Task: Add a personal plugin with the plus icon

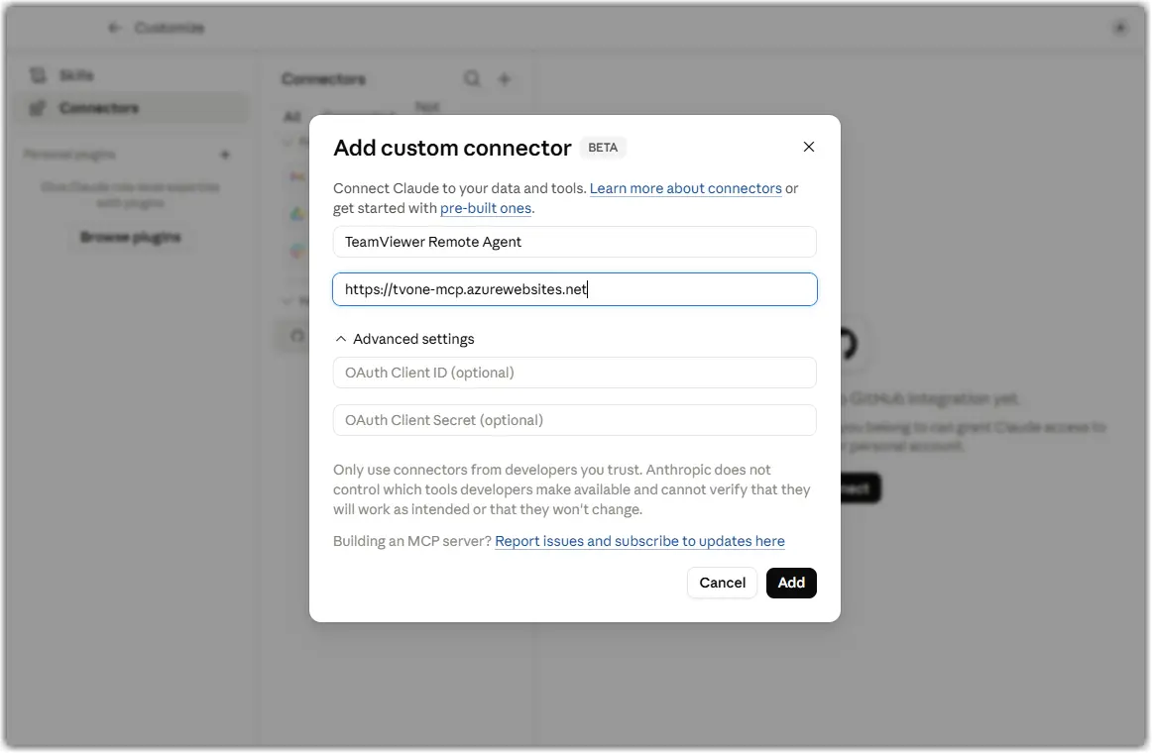Action: pyautogui.click(x=225, y=155)
